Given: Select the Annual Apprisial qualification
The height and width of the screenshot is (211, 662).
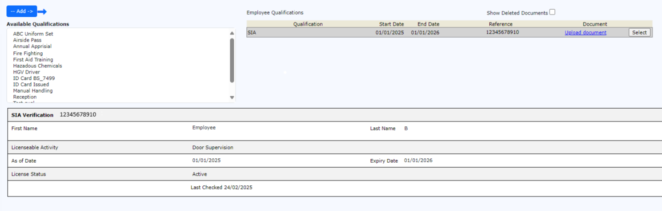Looking at the screenshot, I should coord(32,46).
